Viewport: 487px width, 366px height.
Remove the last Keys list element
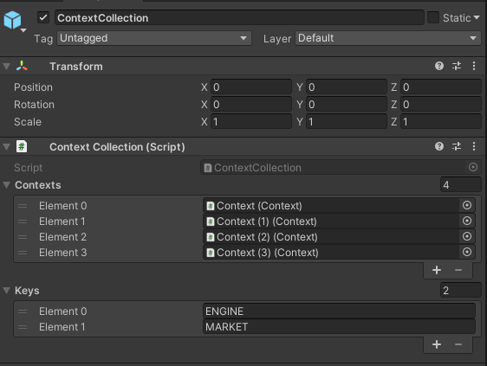coord(458,344)
